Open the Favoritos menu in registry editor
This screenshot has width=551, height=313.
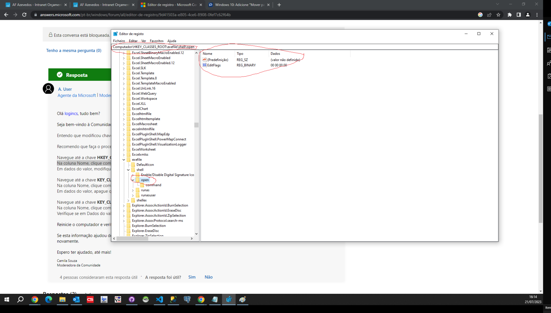click(156, 41)
